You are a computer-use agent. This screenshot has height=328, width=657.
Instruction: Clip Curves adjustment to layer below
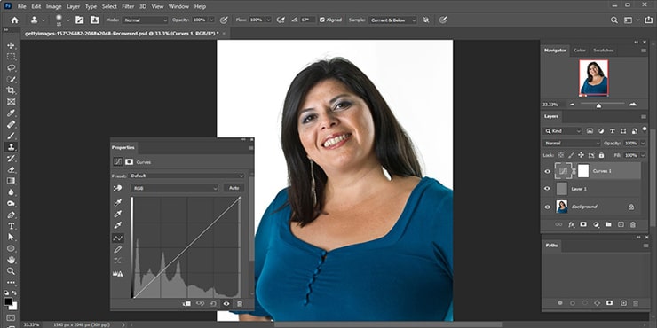pyautogui.click(x=186, y=304)
